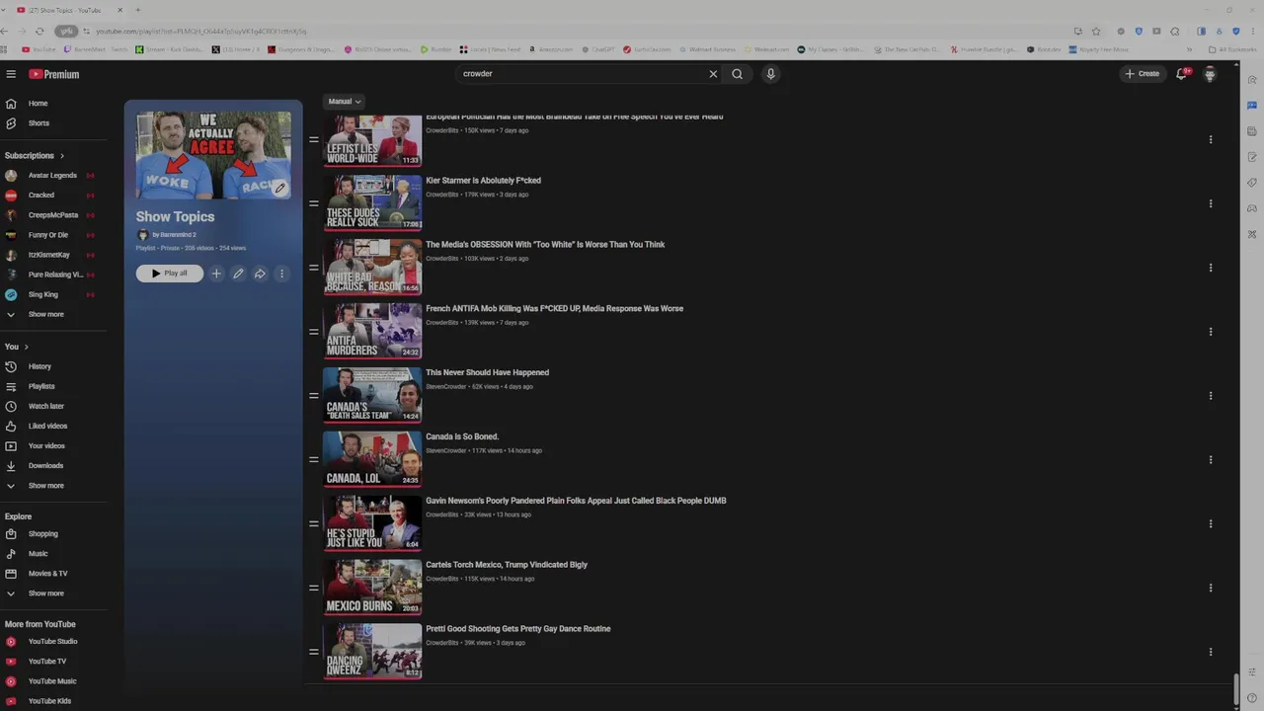1264x711 pixels.
Task: Click the plus icon on the playlist panel
Action: pos(216,274)
